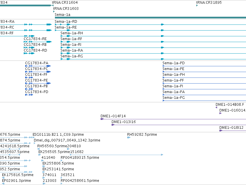246x185 pixels.
Task: Select the DME1-013I16 clone label
Action: click(x=124, y=122)
